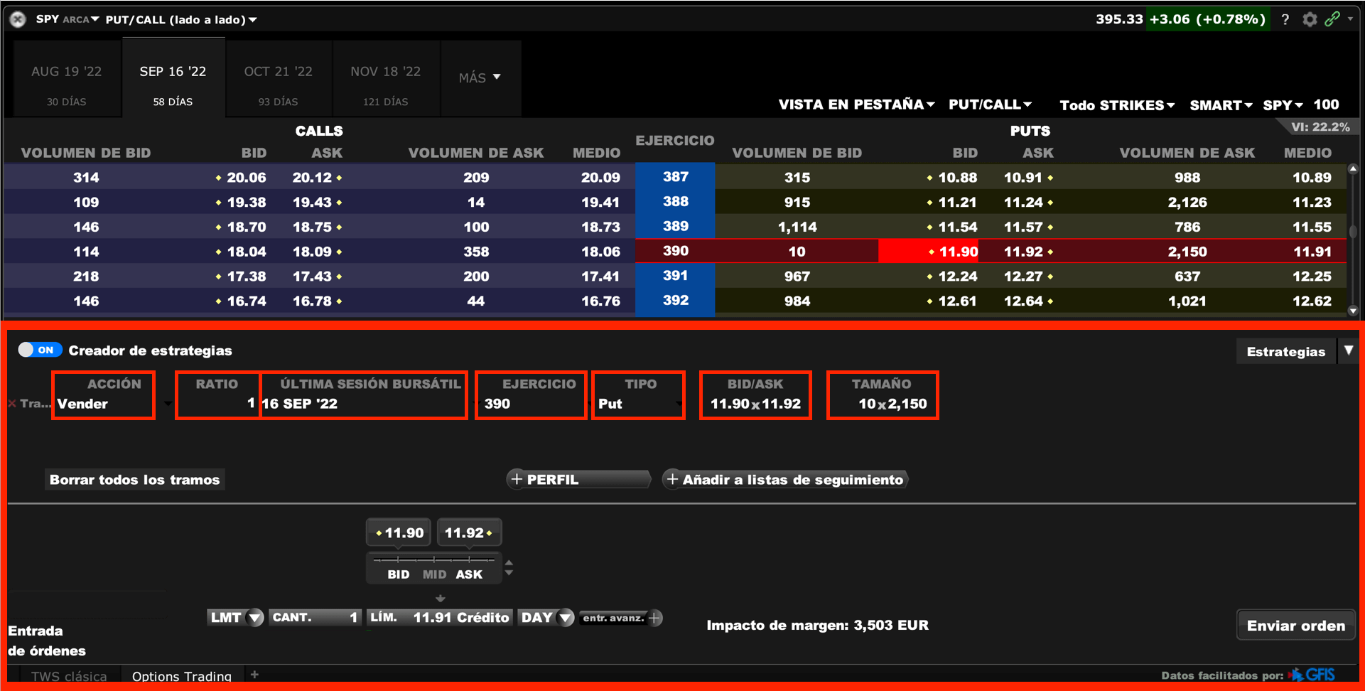Switch to Options Trading tab

pyautogui.click(x=182, y=675)
